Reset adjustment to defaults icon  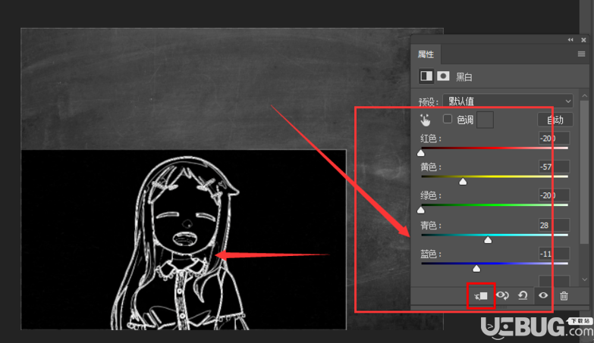coord(523,295)
